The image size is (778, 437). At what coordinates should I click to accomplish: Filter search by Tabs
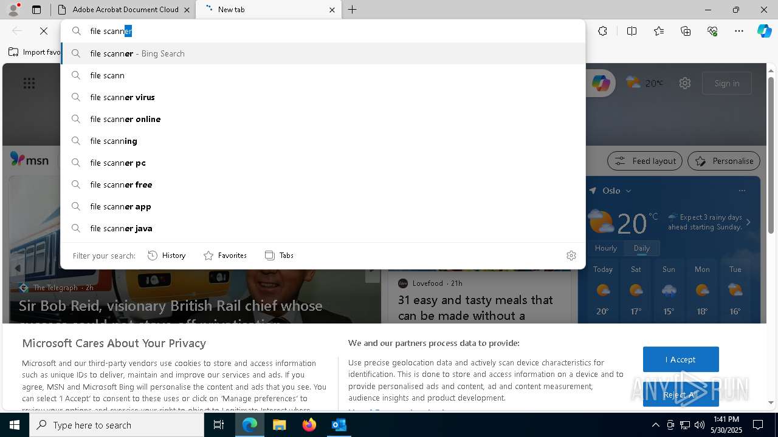280,256
